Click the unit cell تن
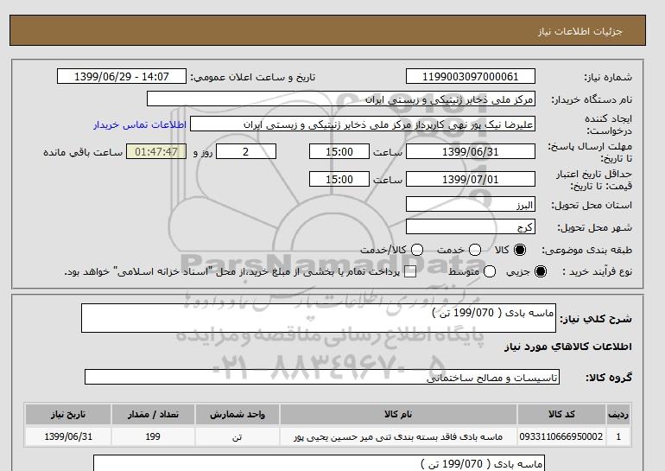This screenshot has height=471, width=665. coord(237,436)
